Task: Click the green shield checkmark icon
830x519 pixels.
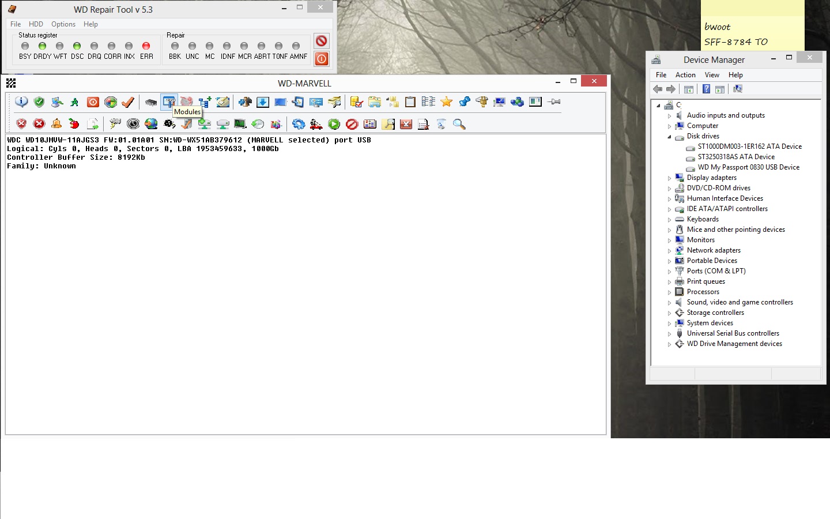Action: point(39,102)
